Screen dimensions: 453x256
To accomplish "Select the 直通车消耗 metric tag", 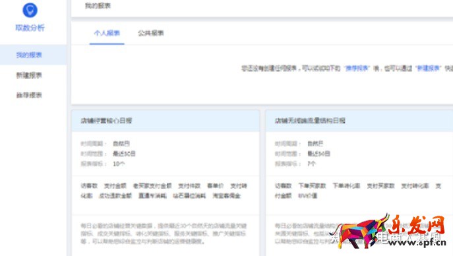I will 152,196.
